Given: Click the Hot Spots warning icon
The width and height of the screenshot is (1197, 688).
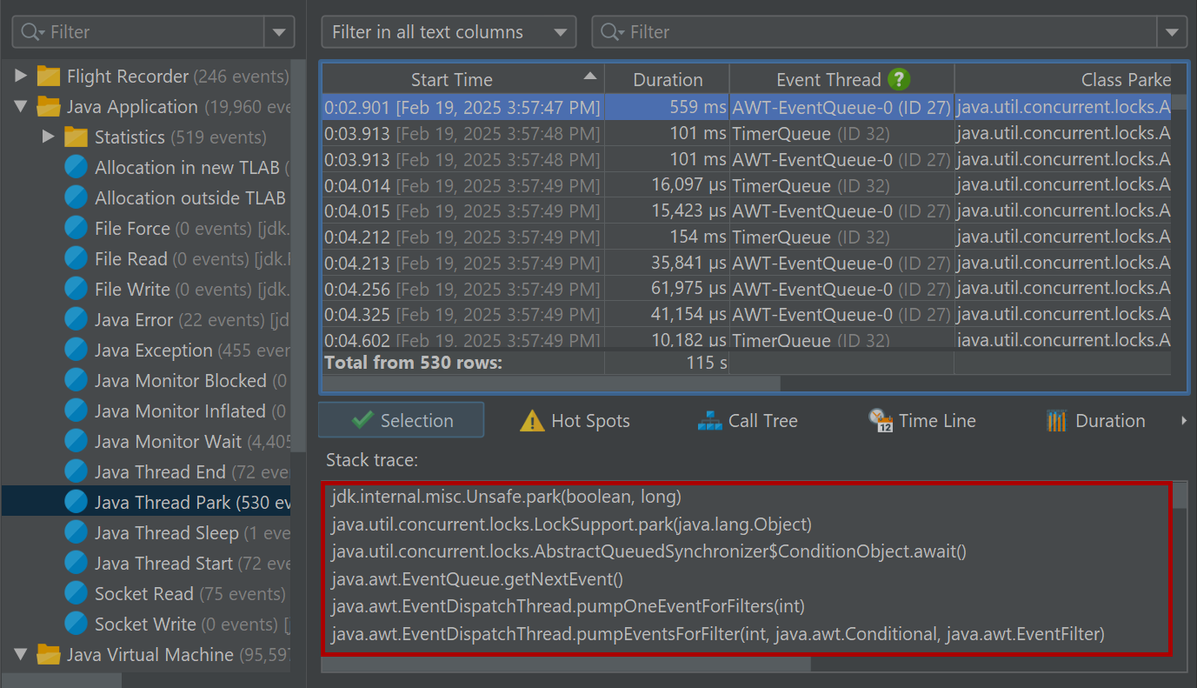Looking at the screenshot, I should (x=532, y=421).
